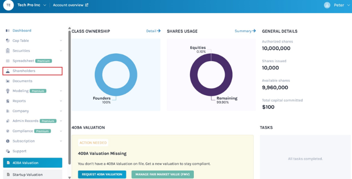Image resolution: width=352 pixels, height=179 pixels.
Task: Click the Subscription dollar icon
Action: pos(8,141)
